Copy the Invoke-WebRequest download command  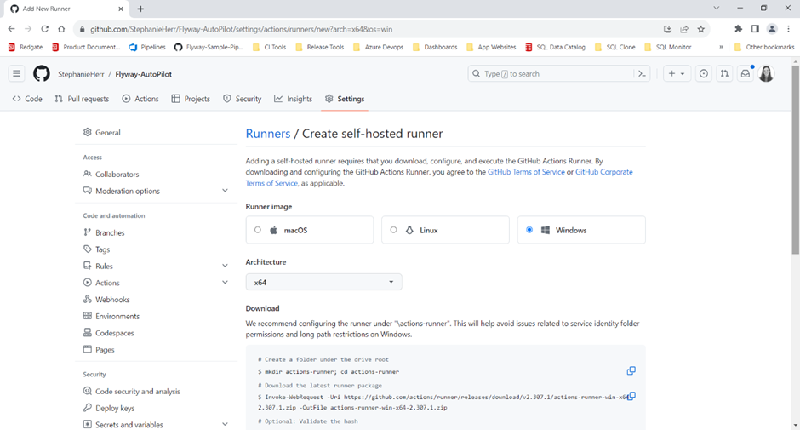point(631,397)
